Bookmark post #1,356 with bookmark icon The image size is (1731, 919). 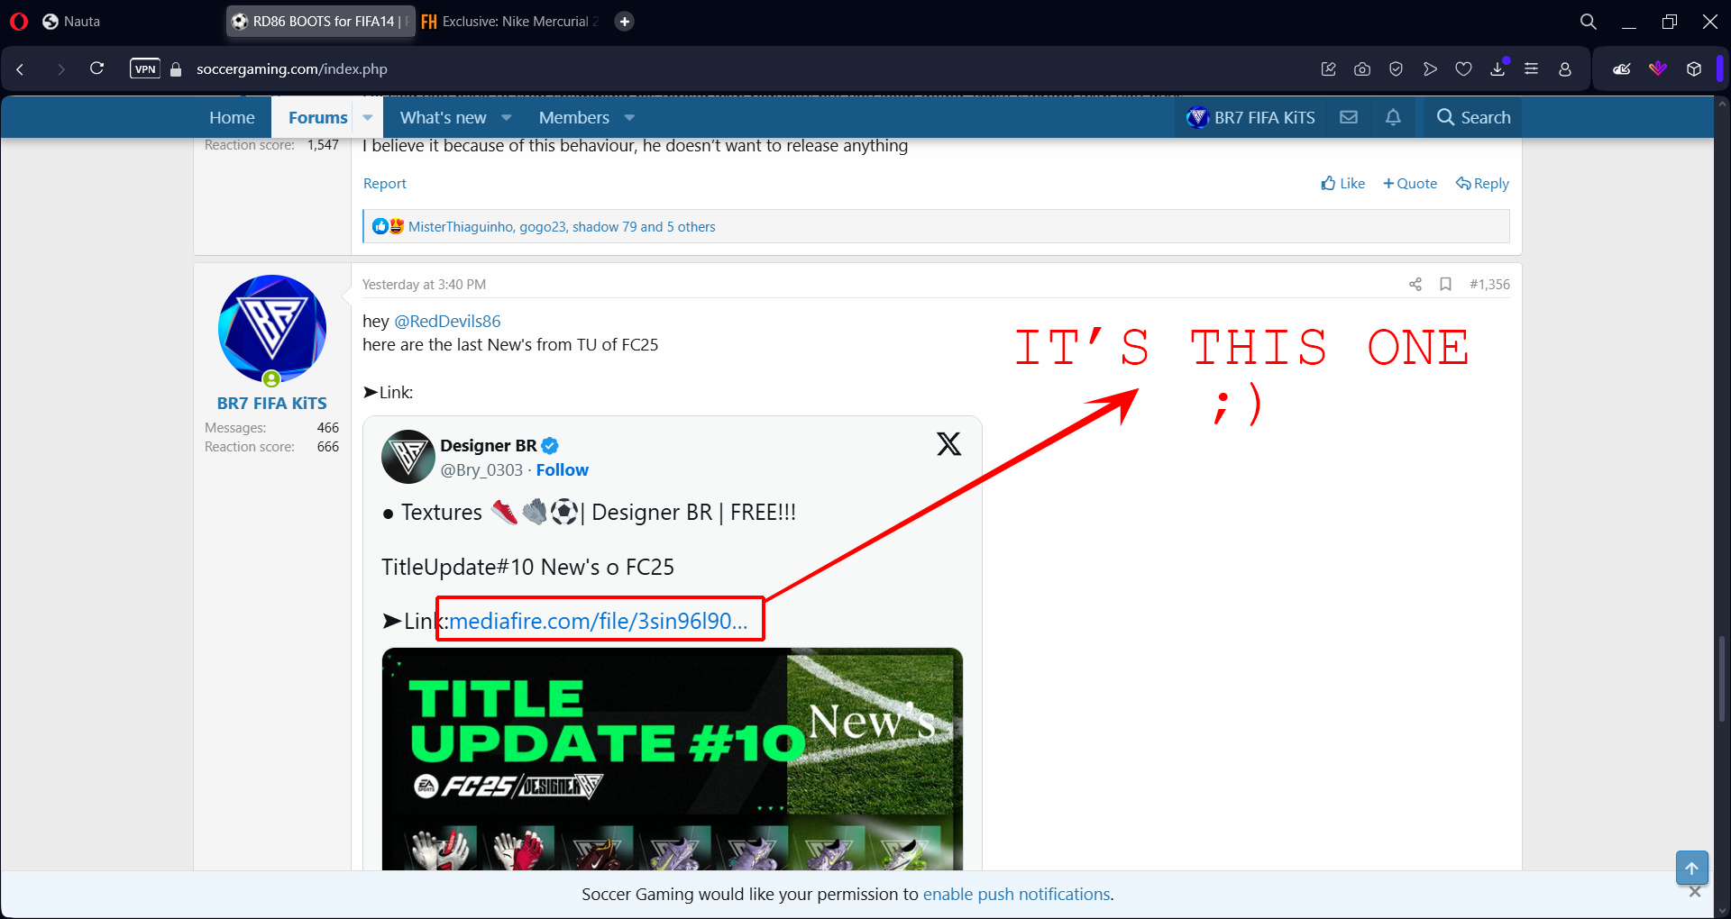pos(1445,284)
